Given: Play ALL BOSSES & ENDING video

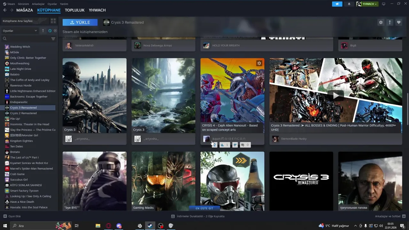Looking at the screenshot, I should (x=336, y=95).
